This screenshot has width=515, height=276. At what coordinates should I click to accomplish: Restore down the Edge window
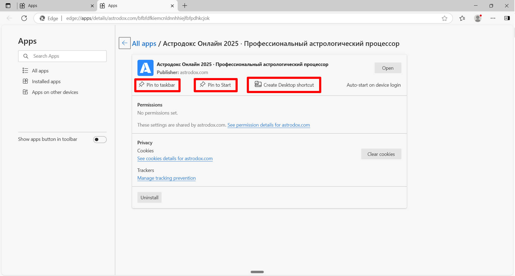[491, 6]
